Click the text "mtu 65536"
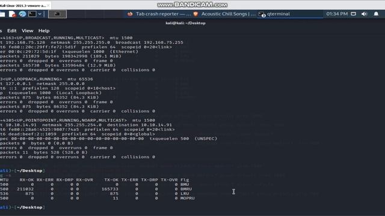 (80, 79)
